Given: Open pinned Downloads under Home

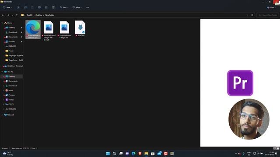Looking at the screenshot, I should [13, 32].
